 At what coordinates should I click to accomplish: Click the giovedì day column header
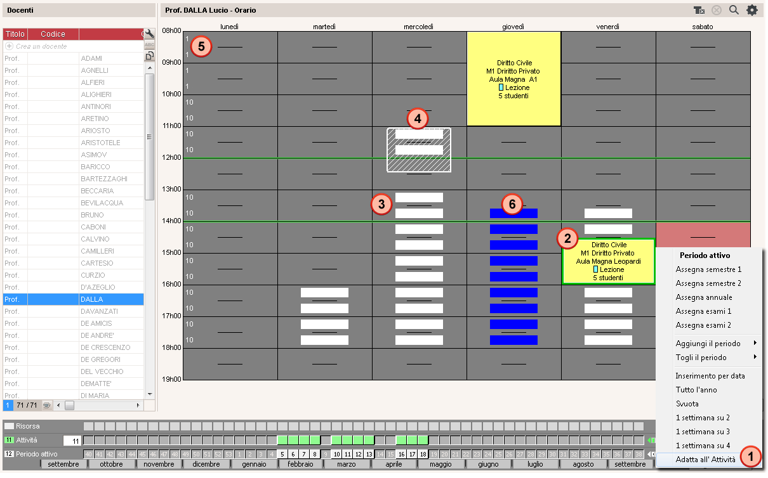click(x=513, y=27)
